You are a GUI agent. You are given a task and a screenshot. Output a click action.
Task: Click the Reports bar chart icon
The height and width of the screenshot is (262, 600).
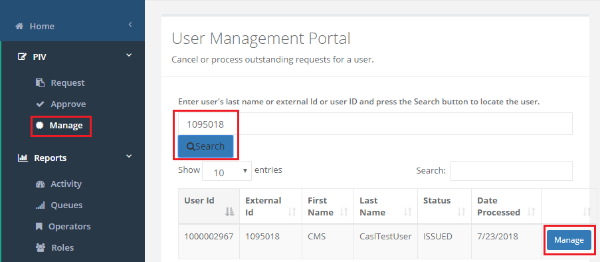[x=23, y=158]
